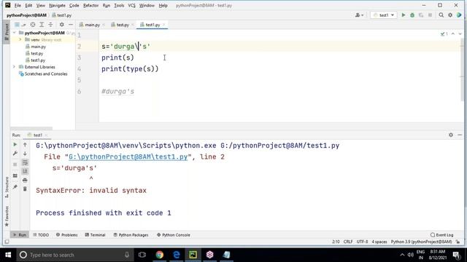Click the grayed-out Stop icon in top toolbar

tap(430, 15)
